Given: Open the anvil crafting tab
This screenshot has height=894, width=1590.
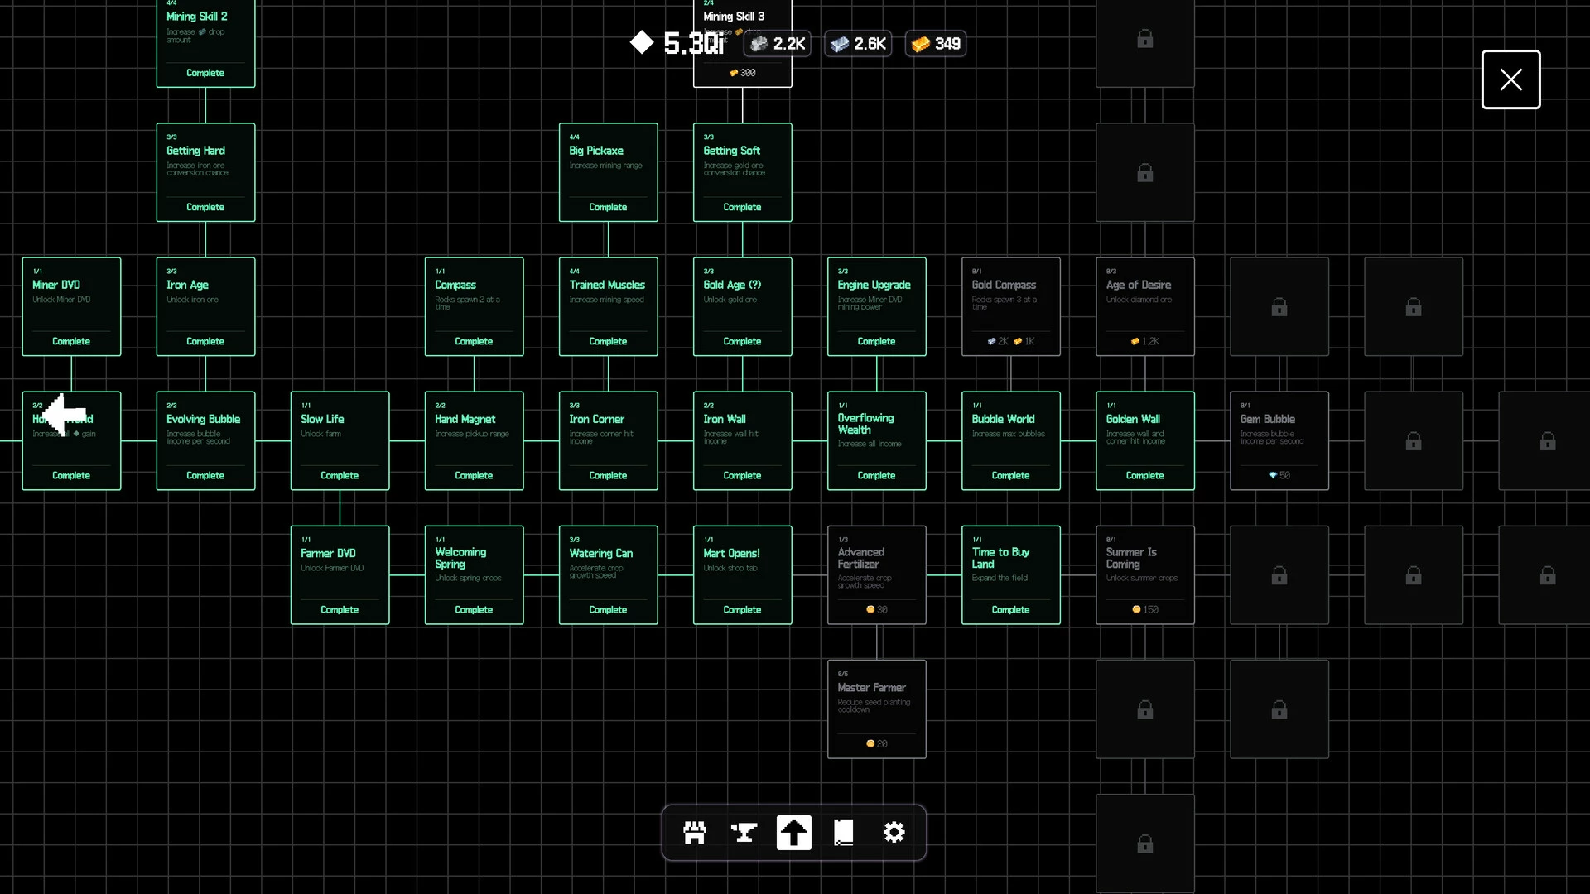Looking at the screenshot, I should point(744,833).
